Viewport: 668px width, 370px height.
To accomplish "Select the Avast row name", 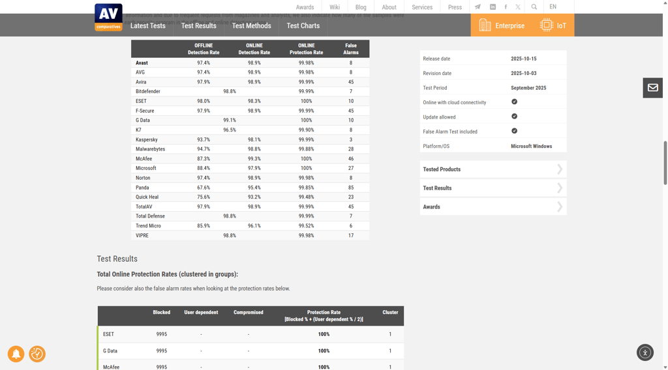I will point(142,63).
